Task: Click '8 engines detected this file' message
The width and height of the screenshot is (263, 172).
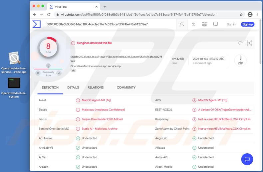Action: pyautogui.click(x=94, y=43)
